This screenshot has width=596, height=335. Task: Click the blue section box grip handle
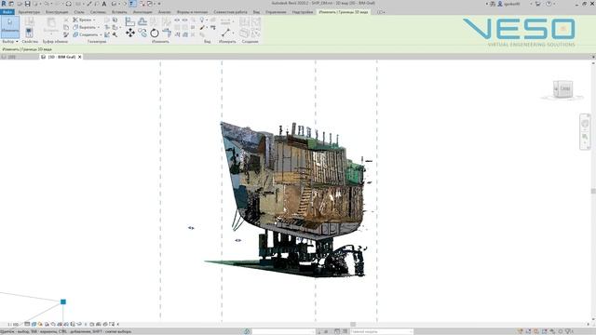[63, 301]
